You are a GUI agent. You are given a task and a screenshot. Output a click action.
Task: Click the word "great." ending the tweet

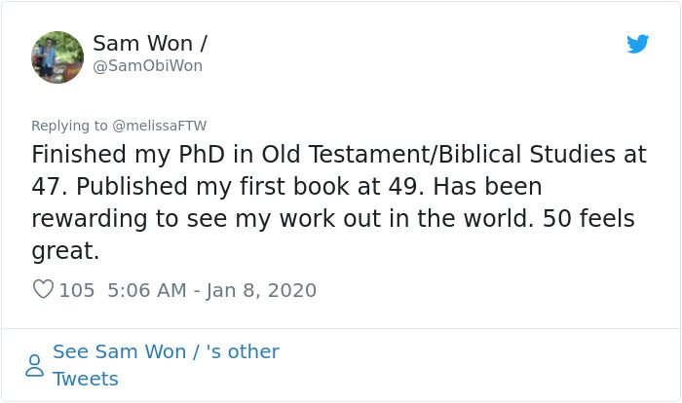65,251
